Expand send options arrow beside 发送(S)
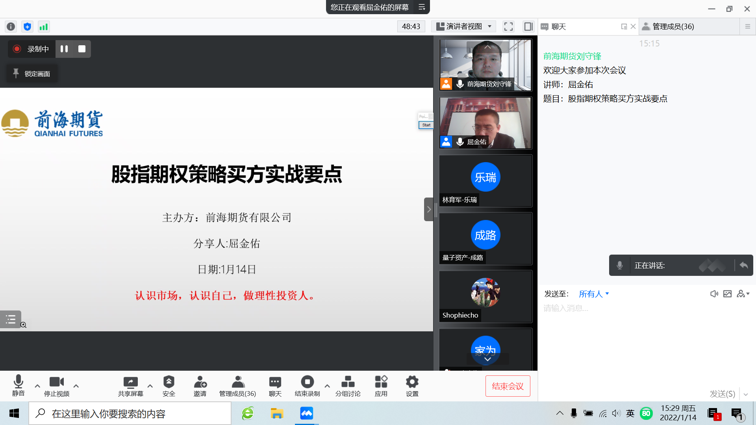This screenshot has height=425, width=756. pyautogui.click(x=746, y=394)
